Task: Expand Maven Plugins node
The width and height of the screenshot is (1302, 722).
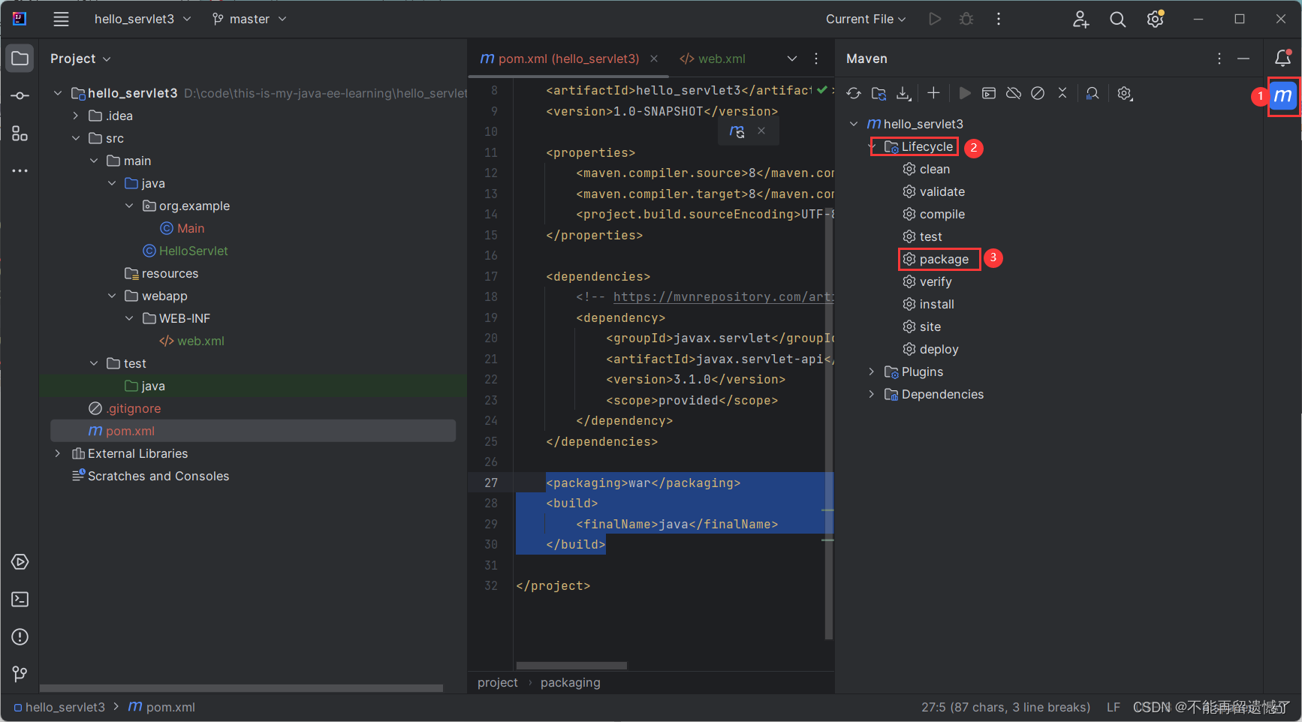Action: point(872,372)
